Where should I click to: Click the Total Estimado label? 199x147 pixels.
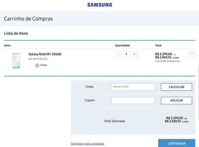[115, 121]
